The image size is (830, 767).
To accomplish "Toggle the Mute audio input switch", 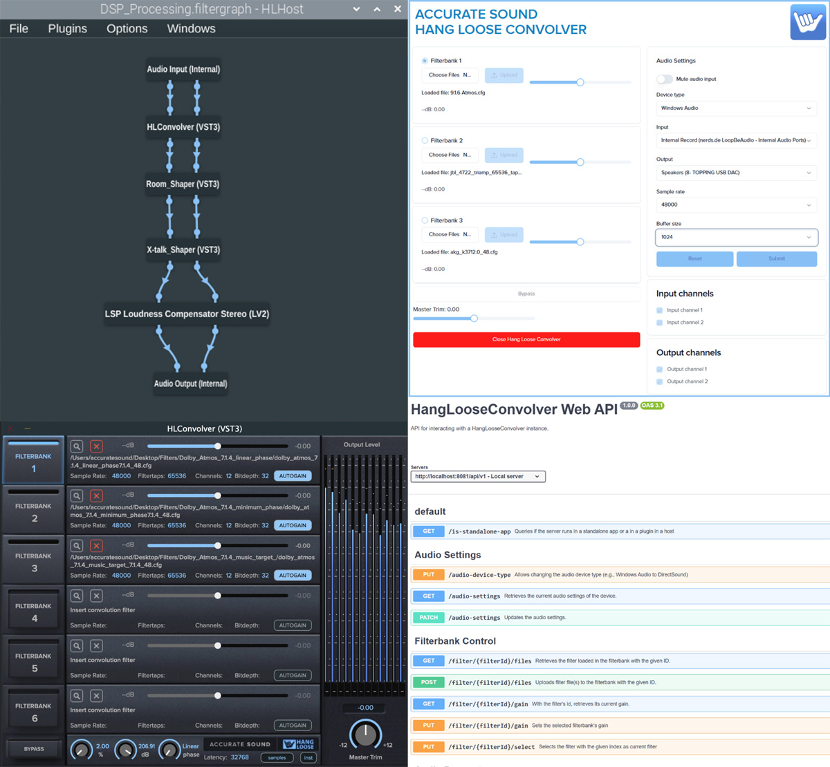I will point(665,79).
